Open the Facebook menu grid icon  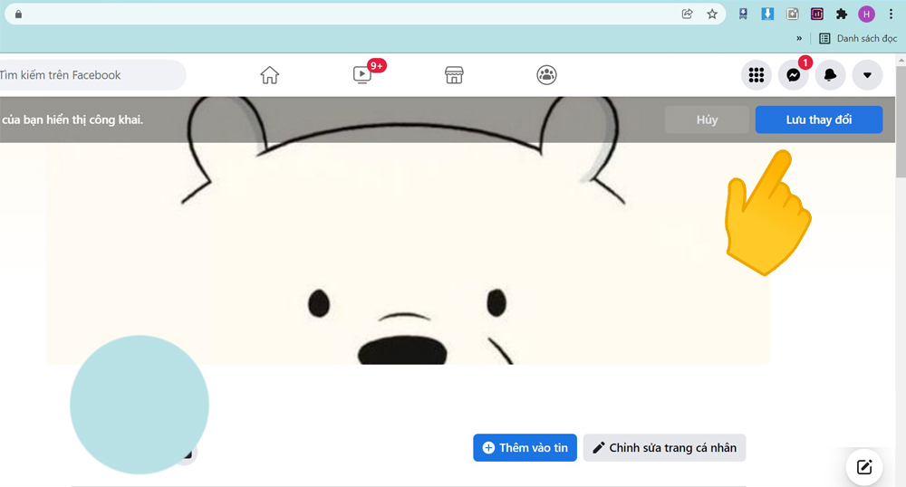[x=756, y=75]
